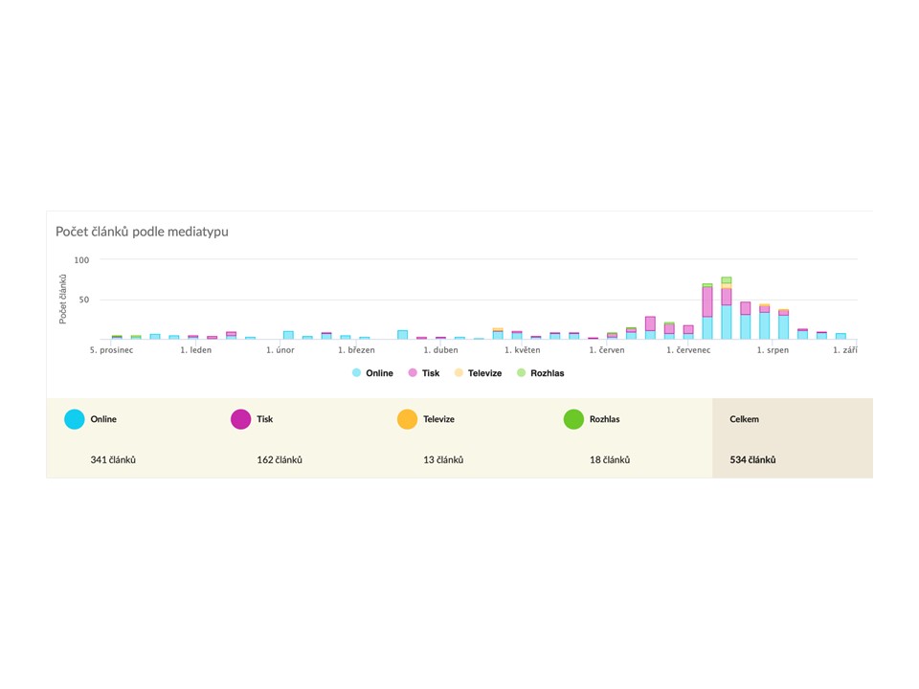Click the 1. červenec axis label
Screen dimensions: 919x689
(x=688, y=350)
